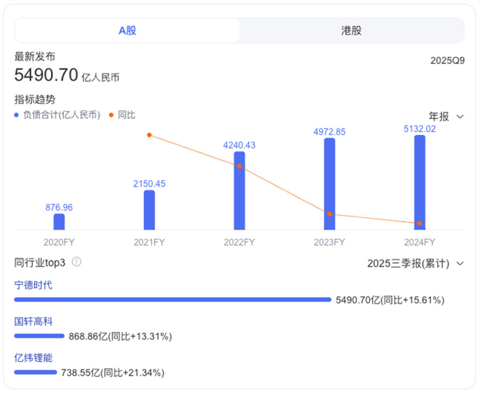Click the 同比 line point at 2024FY
Screen dimensions: 481x393
(420, 224)
